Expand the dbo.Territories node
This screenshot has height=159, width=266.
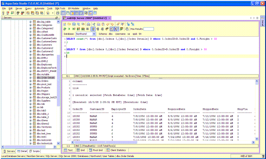point(31,127)
